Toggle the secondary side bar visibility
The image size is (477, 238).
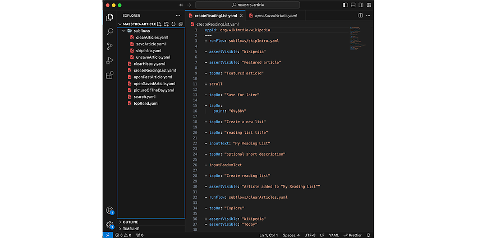point(361,5)
